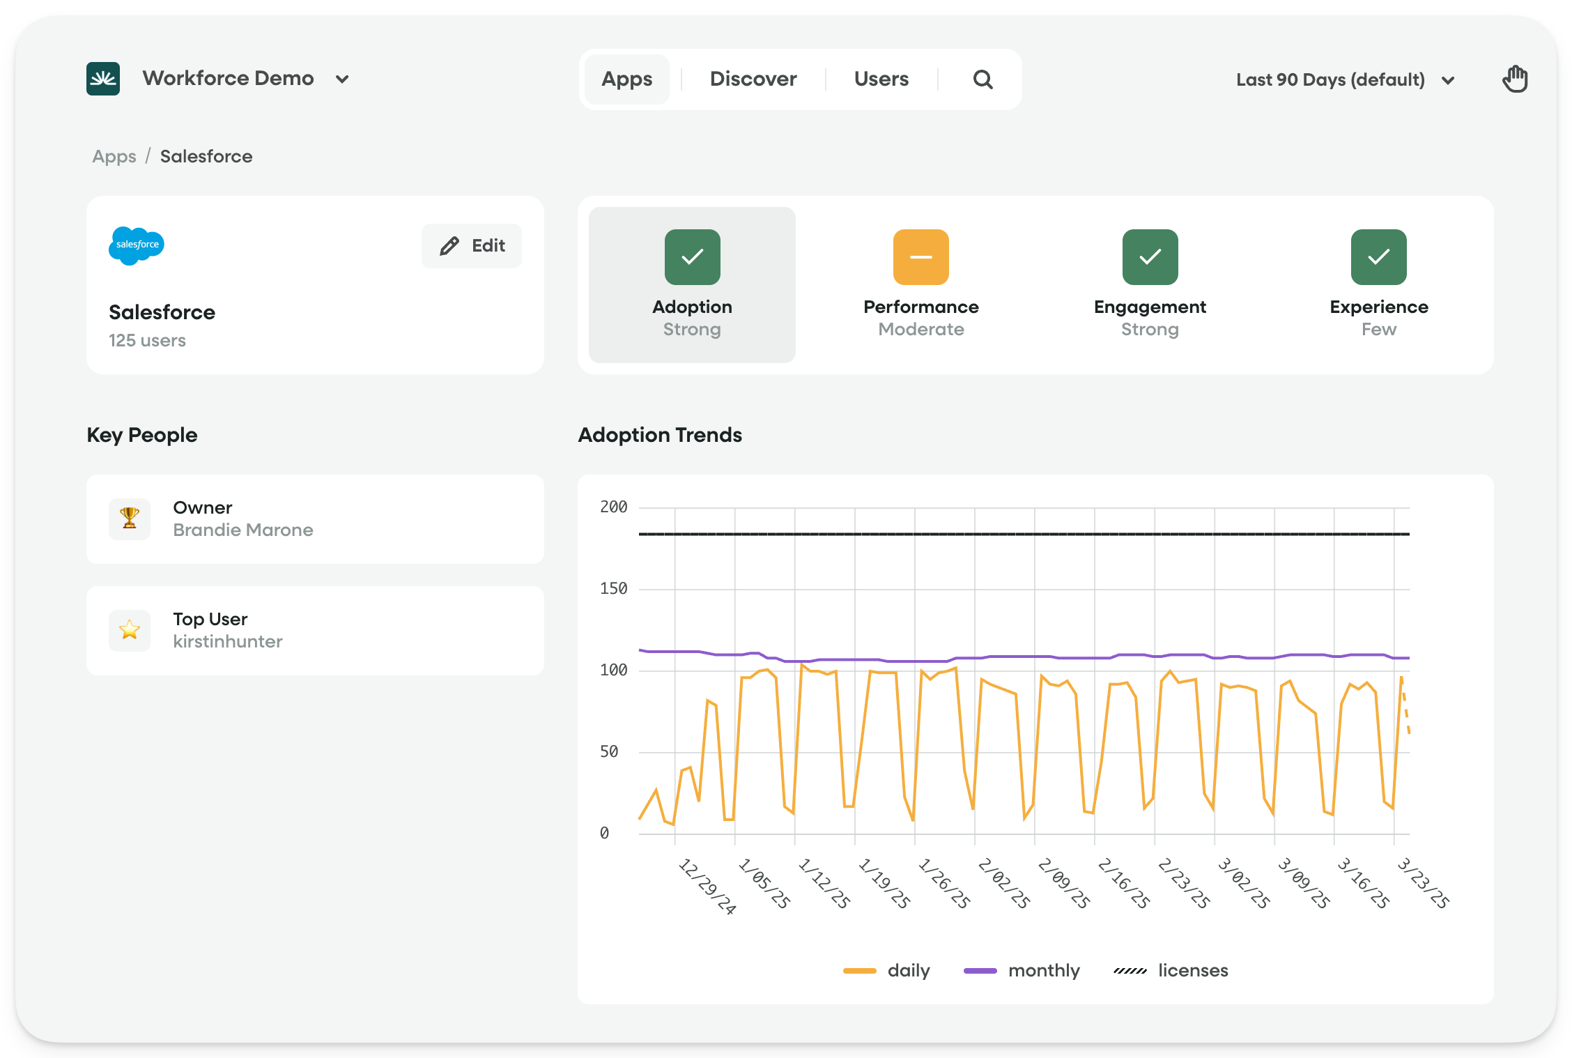
Task: Toggle the daily series in legend
Action: [886, 970]
